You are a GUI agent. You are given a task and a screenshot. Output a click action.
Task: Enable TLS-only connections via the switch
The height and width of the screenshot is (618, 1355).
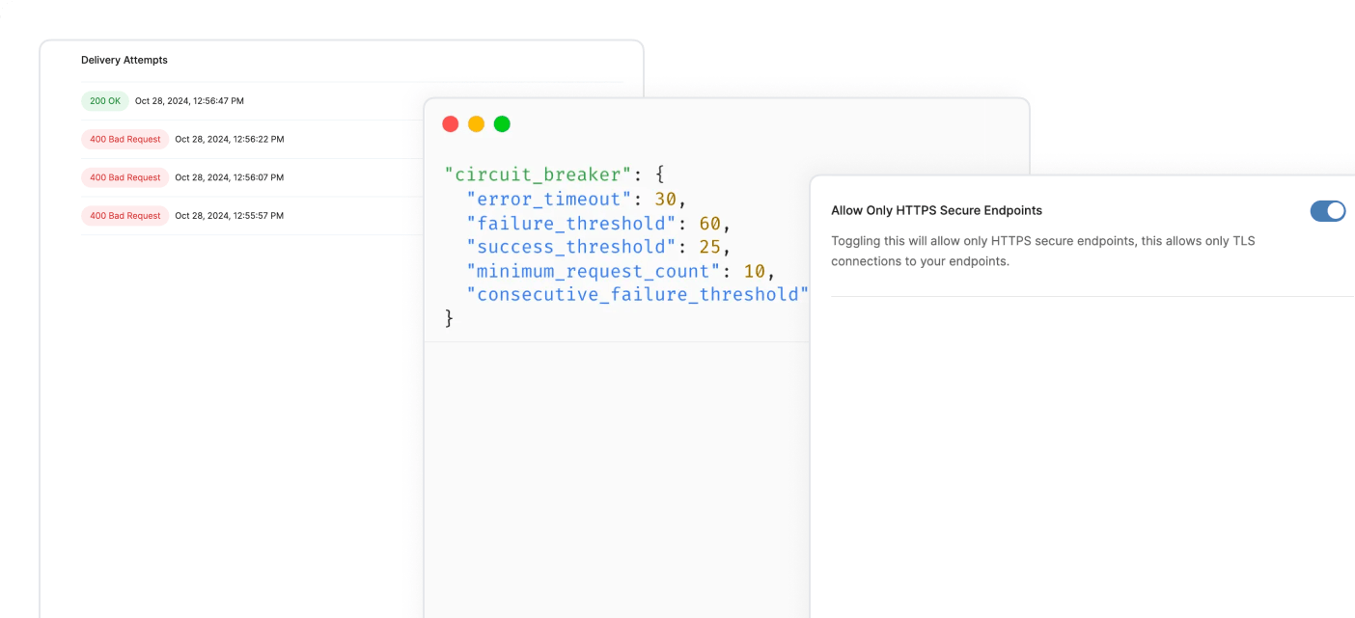point(1328,210)
